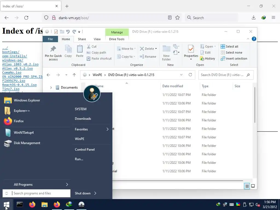
Task: Pin to Quick access in Explorer ribbon
Action: pyautogui.click(x=53, y=53)
